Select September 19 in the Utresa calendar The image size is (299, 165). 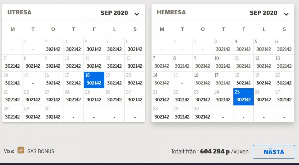click(114, 80)
